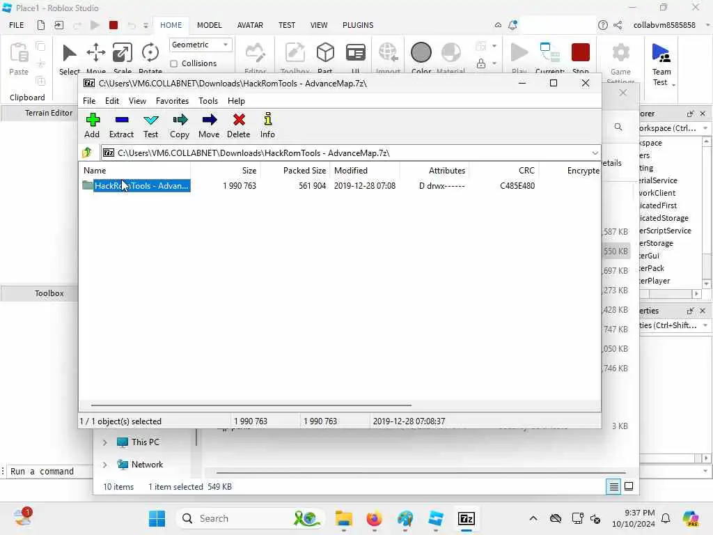Image resolution: width=713 pixels, height=535 pixels.
Task: Choose the Roblox Studio Select tool
Action: click(69, 59)
